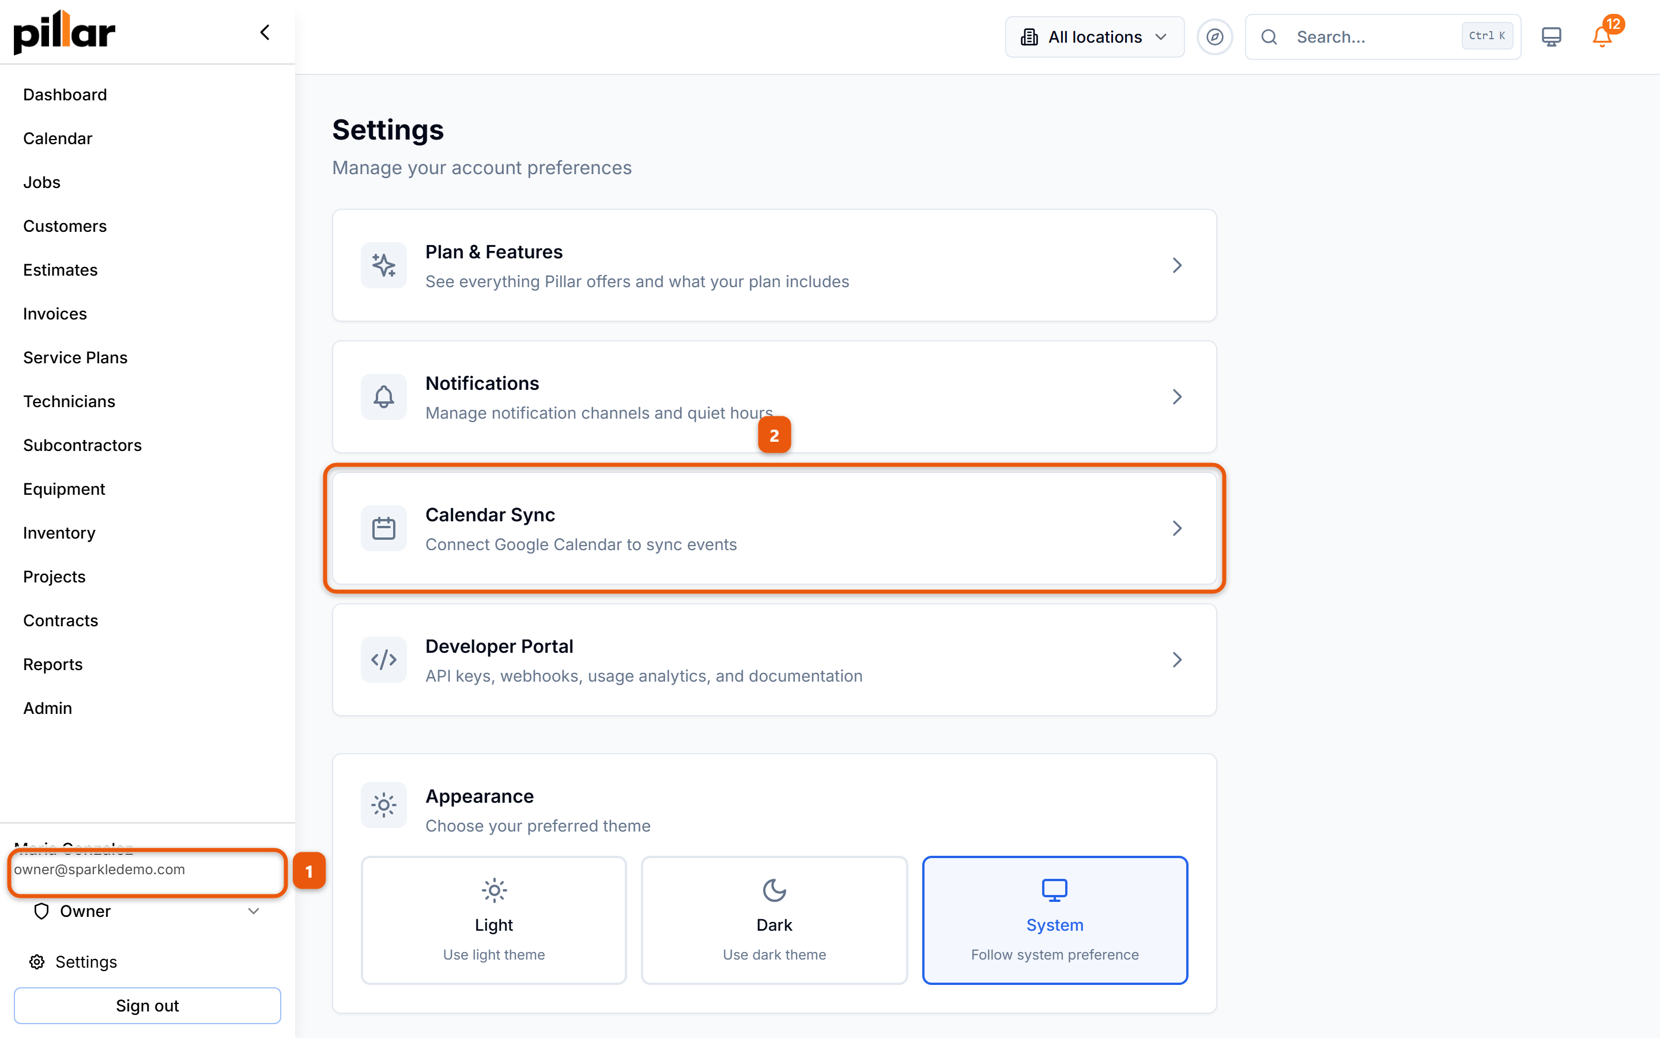Viewport: 1660px width, 1038px height.
Task: Open the Calendar Sync card title
Action: tap(490, 515)
